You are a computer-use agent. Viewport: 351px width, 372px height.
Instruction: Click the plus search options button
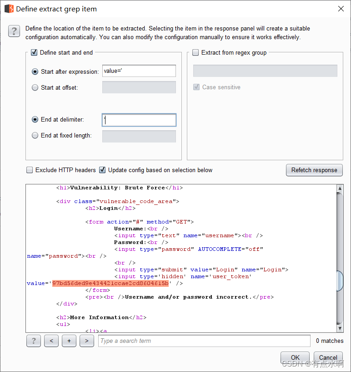[69, 341]
